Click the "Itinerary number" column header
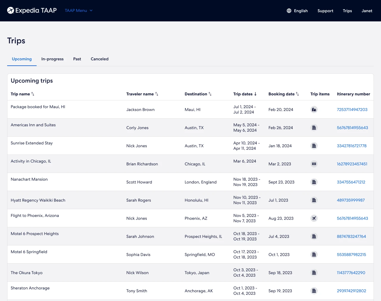 pyautogui.click(x=353, y=94)
